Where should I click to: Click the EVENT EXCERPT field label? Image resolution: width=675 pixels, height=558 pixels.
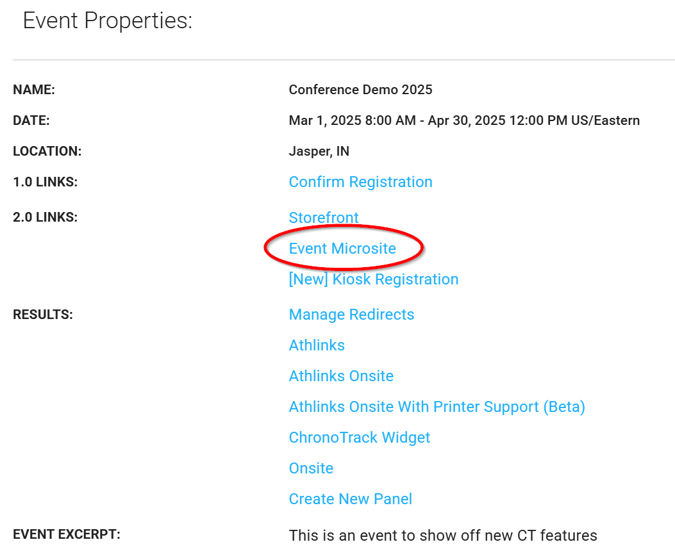click(x=67, y=534)
